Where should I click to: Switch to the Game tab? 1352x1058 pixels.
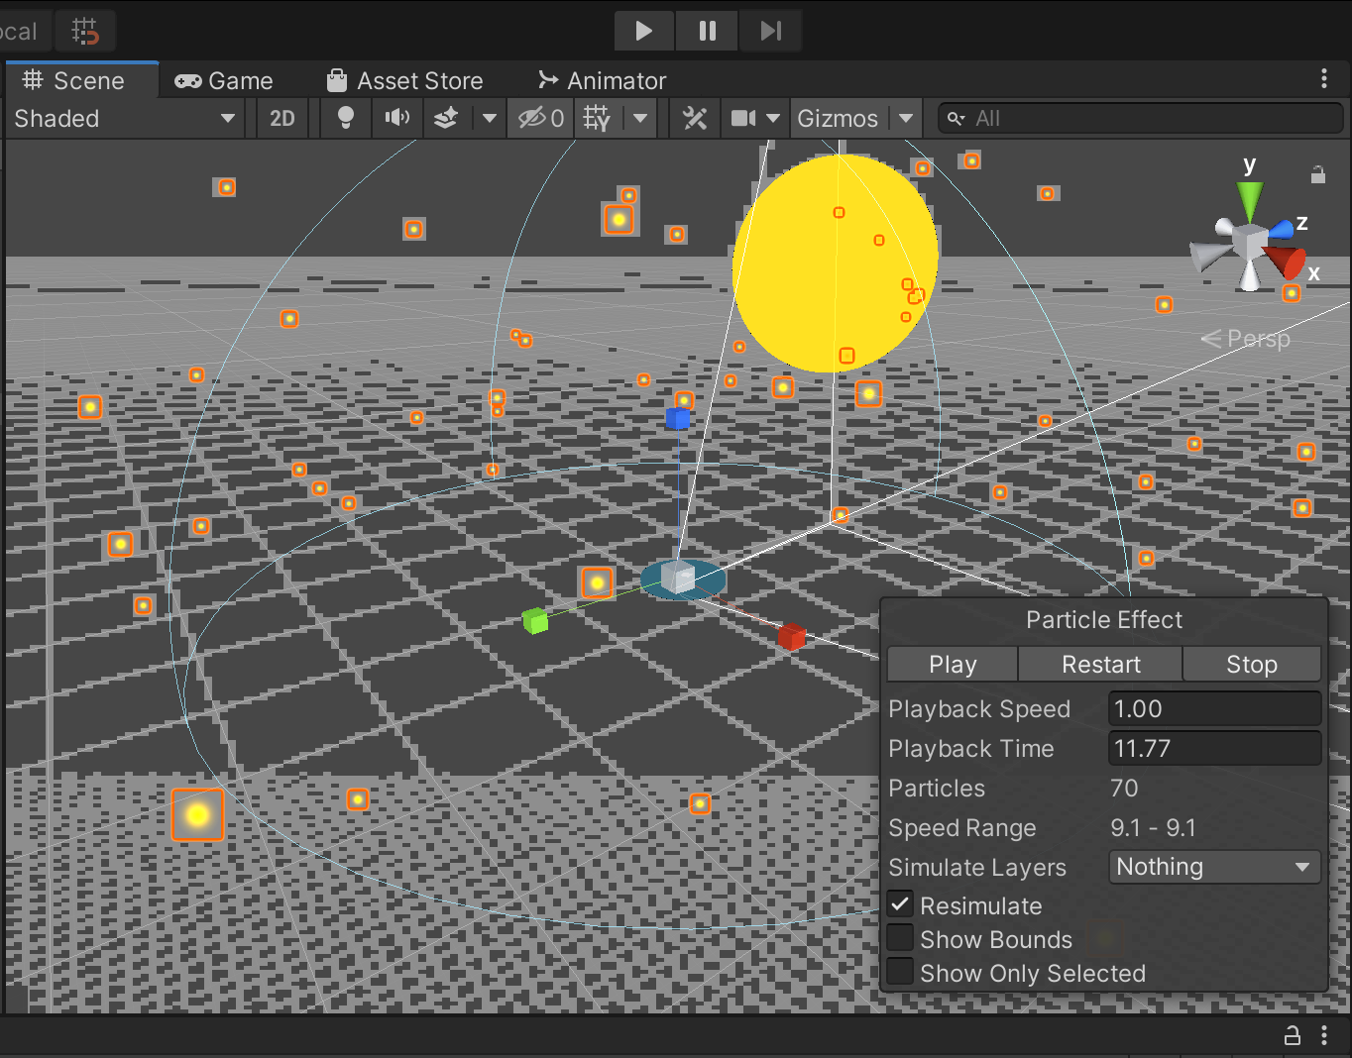[224, 81]
